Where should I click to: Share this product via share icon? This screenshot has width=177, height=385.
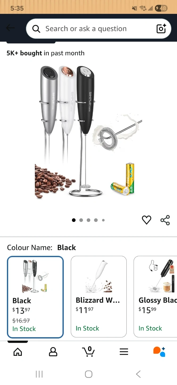click(x=165, y=220)
